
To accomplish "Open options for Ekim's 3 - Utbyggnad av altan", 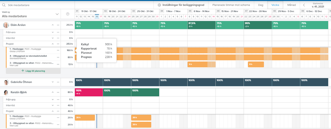I will 58,64.
